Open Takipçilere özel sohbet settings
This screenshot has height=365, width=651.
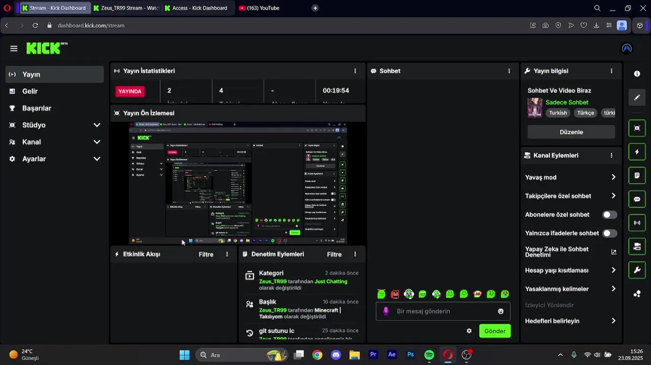pos(571,196)
